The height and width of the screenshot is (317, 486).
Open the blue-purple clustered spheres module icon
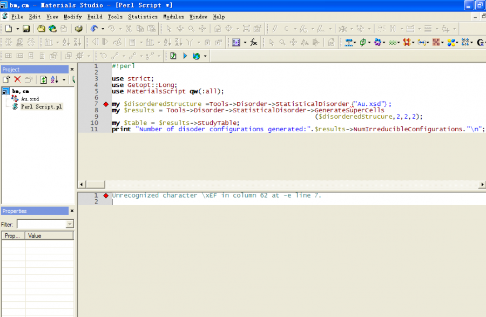click(x=377, y=42)
